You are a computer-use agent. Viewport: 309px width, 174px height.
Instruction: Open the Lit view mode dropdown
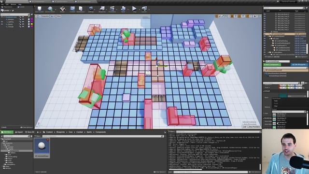click(x=53, y=16)
